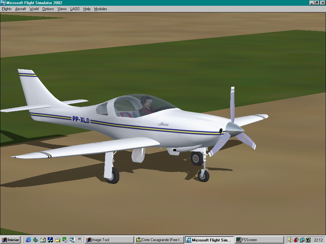Click the Flight Simulator title bar icon
326x244 pixels.
point(3,3)
